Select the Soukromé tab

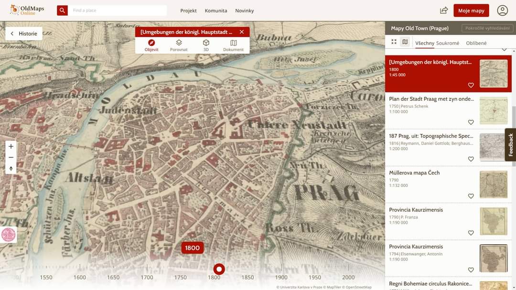448,43
